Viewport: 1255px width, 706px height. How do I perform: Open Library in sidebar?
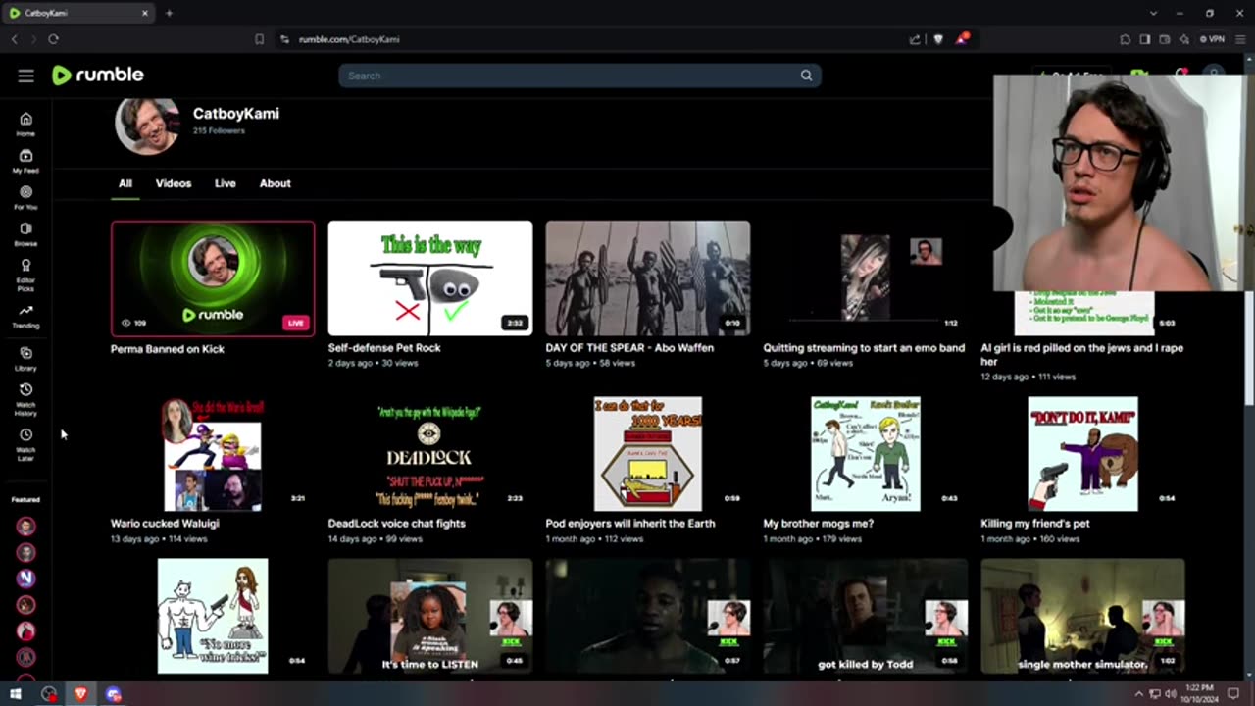click(x=25, y=359)
